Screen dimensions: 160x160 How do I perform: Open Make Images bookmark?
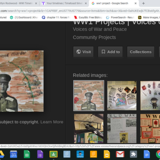point(149,18)
